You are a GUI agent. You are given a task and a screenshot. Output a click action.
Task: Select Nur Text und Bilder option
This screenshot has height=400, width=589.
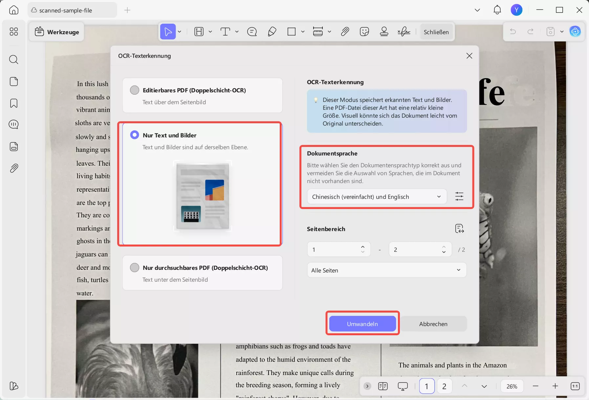point(135,135)
